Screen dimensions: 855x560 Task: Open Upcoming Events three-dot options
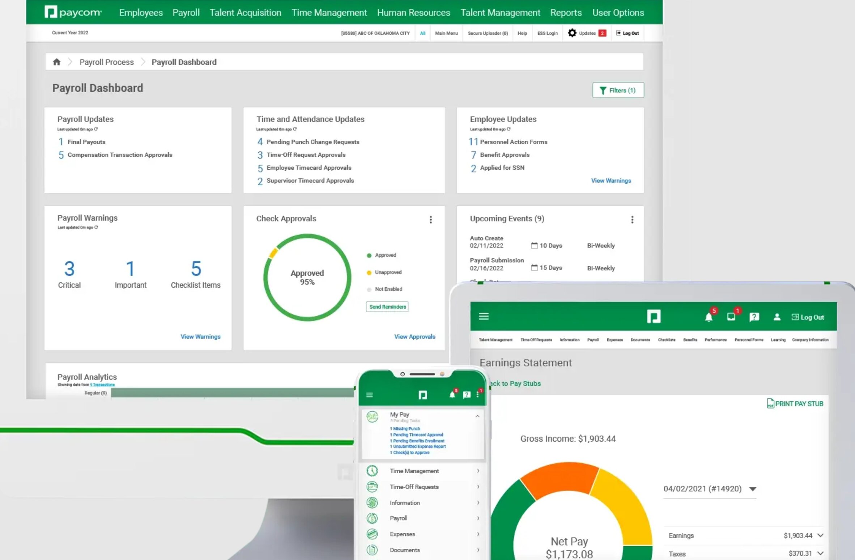click(632, 220)
